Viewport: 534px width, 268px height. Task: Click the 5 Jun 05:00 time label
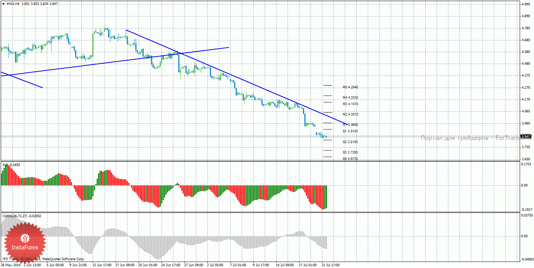[x=55, y=265]
